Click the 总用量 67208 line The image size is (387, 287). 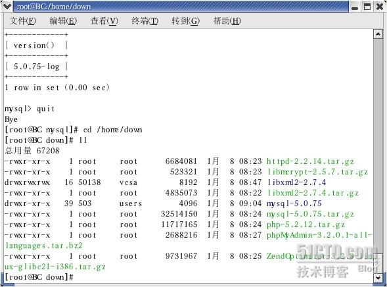point(32,151)
